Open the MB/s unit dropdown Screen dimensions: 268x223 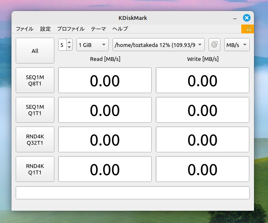[237, 45]
